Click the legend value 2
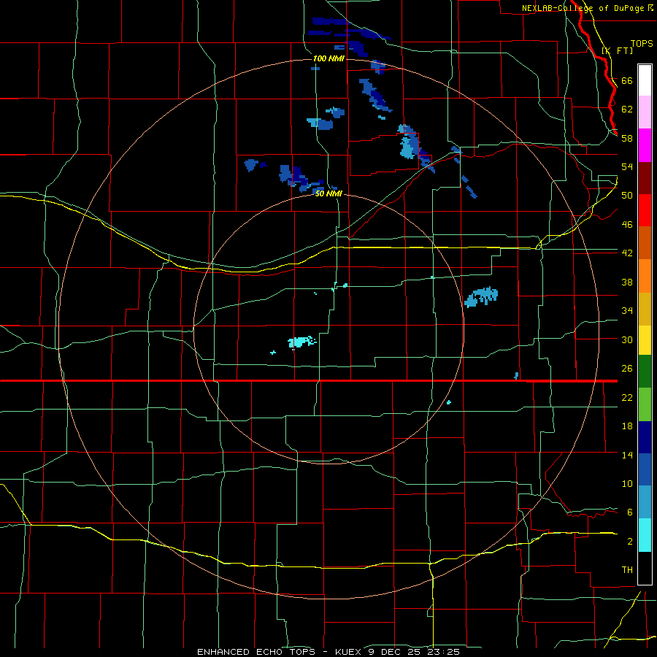 point(630,542)
